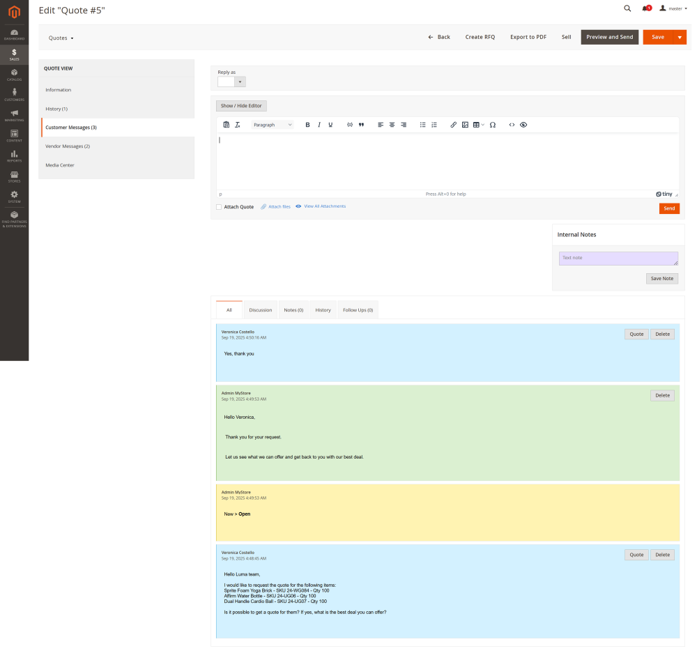Click into the Text note field
Screen dimensions: 697x660
618,259
